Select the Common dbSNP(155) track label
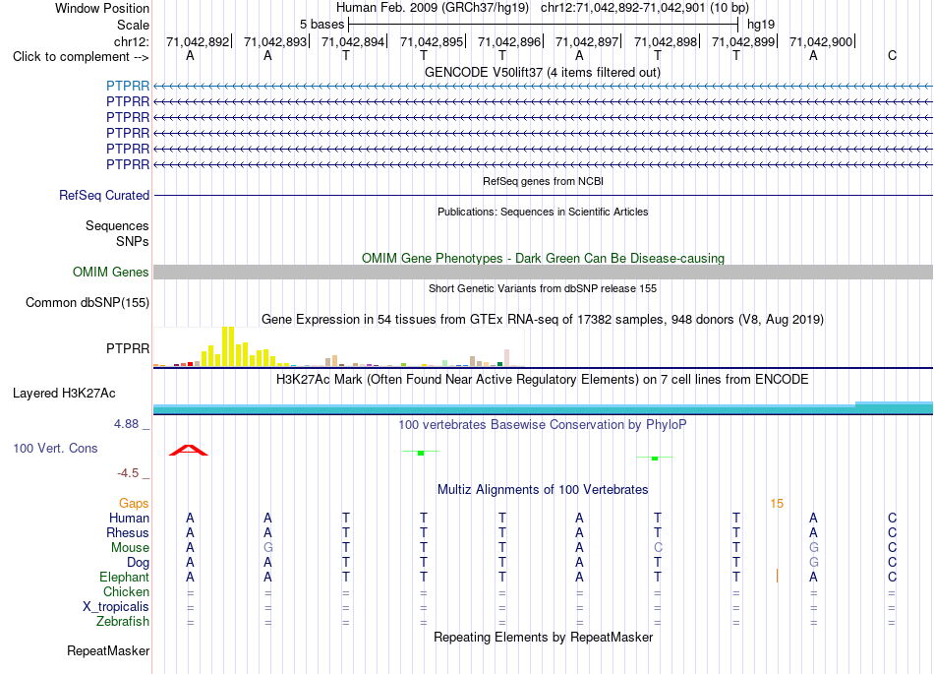 (x=87, y=302)
